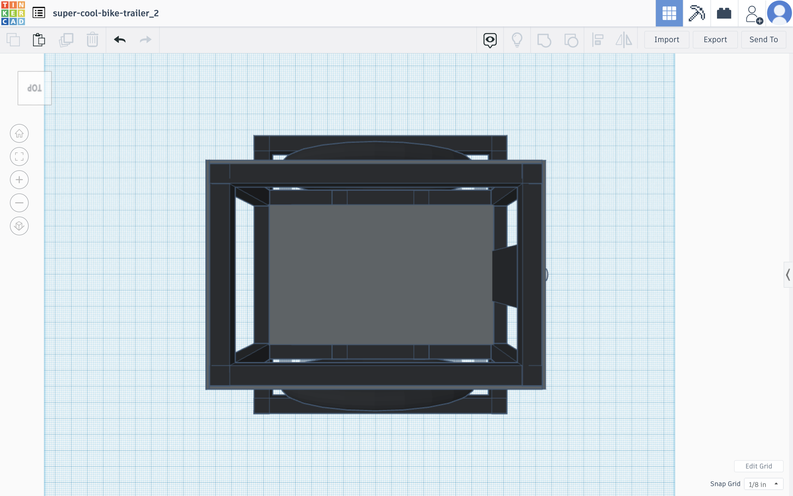Screen dimensions: 793x496
Task: Show all hidden objects via lightbulb icon
Action: tap(517, 40)
